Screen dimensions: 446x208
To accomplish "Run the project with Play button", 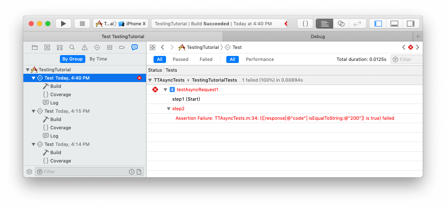I will click(63, 24).
